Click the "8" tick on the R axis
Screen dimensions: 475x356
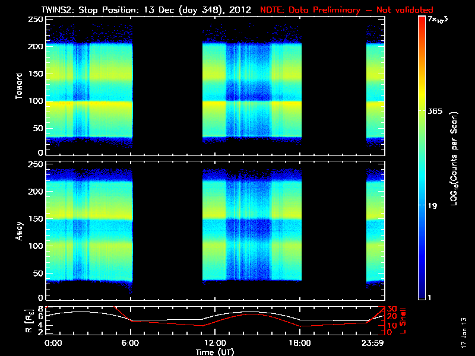pos(41,309)
